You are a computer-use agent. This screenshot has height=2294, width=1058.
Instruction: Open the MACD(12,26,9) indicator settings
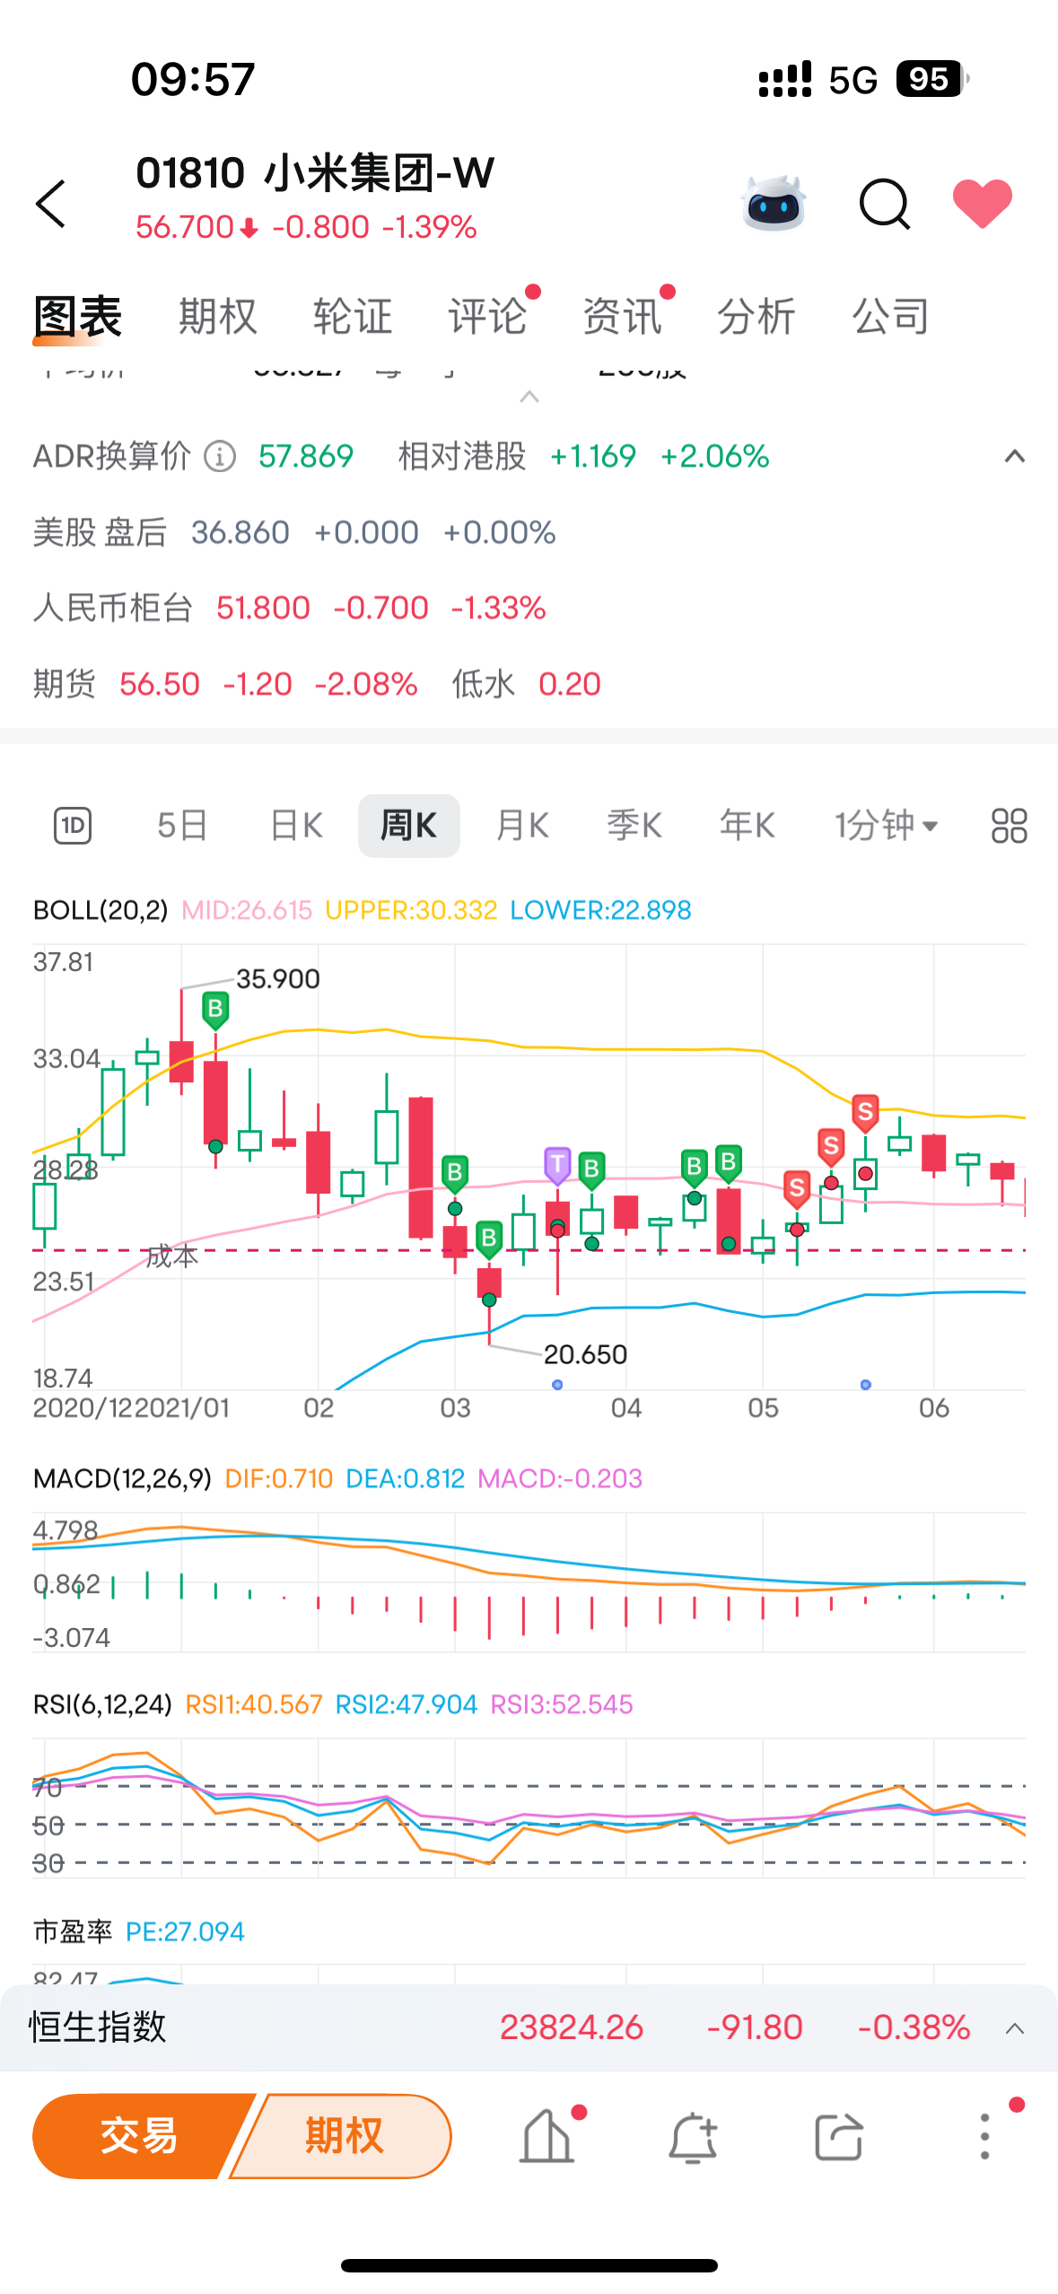(122, 1478)
